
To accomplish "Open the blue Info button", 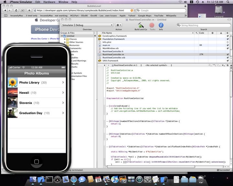I will 161,25.
